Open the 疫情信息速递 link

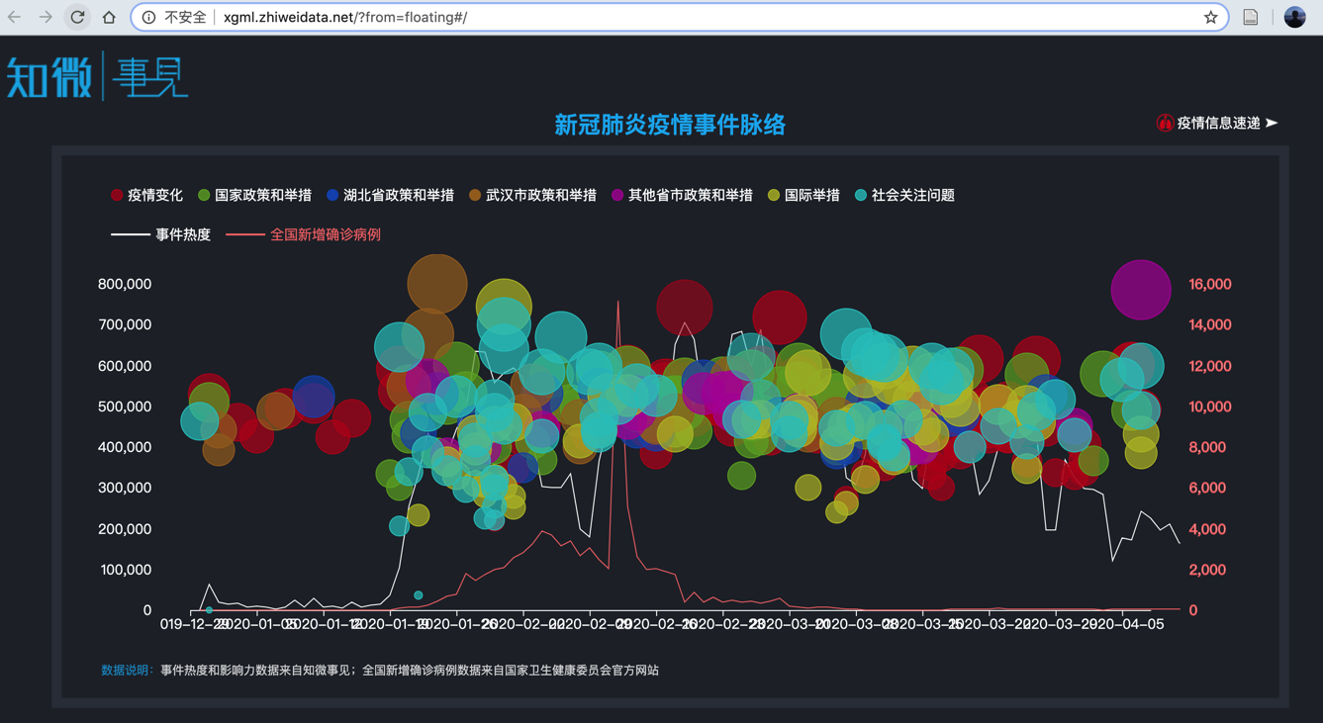(x=1218, y=123)
